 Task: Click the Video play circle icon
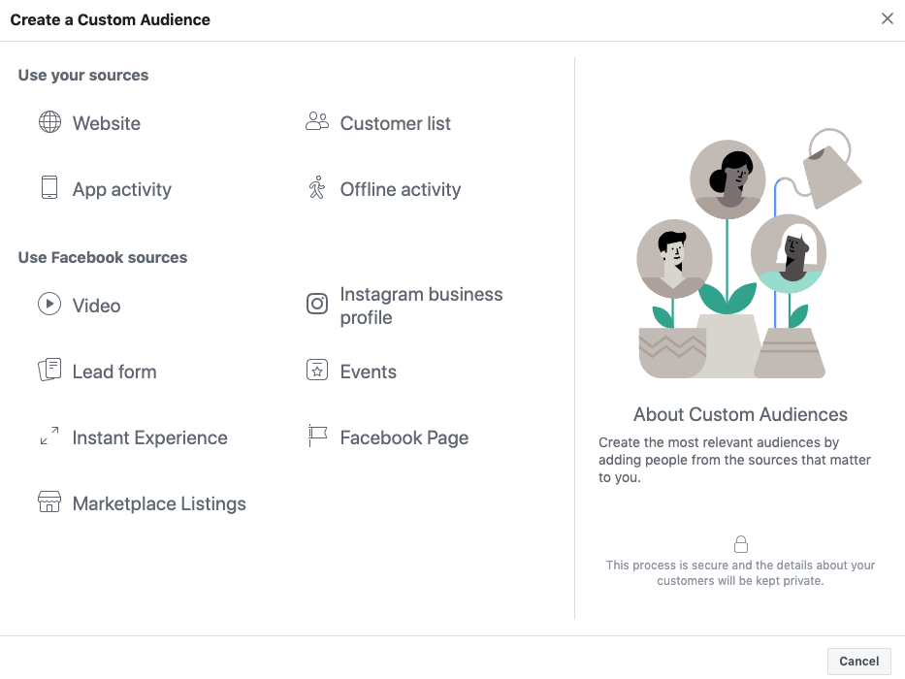(49, 304)
